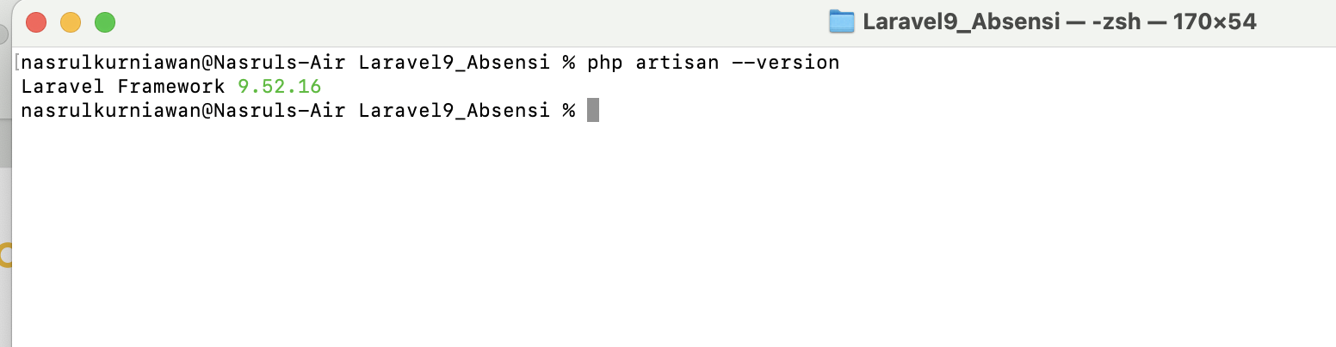The width and height of the screenshot is (1336, 347).
Task: Click the gray terminal cursor block
Action: [592, 111]
